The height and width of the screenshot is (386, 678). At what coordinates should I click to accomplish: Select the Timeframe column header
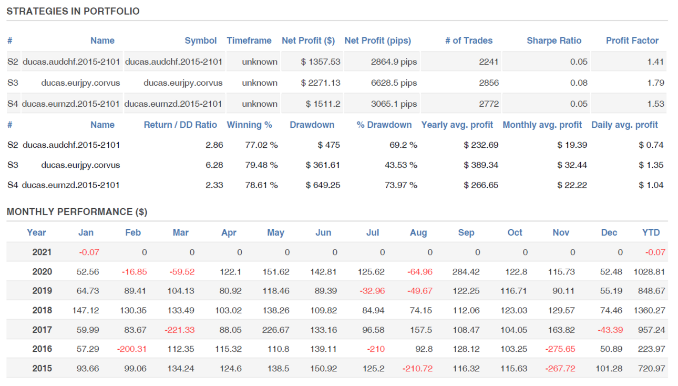249,40
